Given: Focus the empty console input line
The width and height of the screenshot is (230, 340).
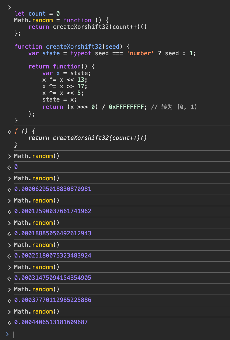Looking at the screenshot, I should 106,334.
